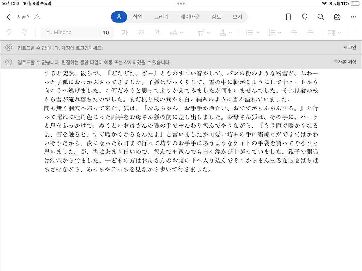Click the 로그인 button in the banner

tap(349, 48)
